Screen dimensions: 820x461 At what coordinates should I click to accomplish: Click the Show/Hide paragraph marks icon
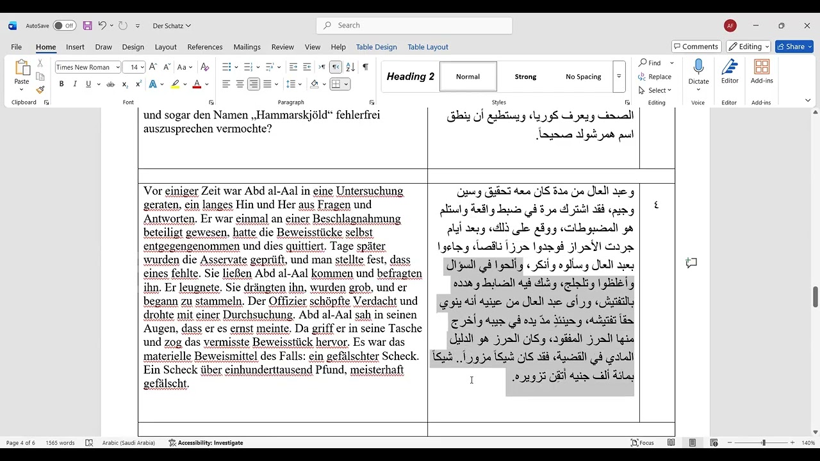click(365, 67)
